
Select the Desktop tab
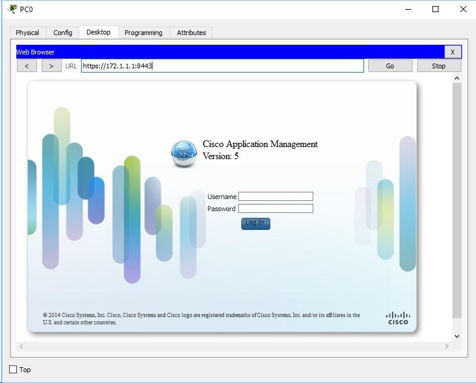[x=99, y=32]
